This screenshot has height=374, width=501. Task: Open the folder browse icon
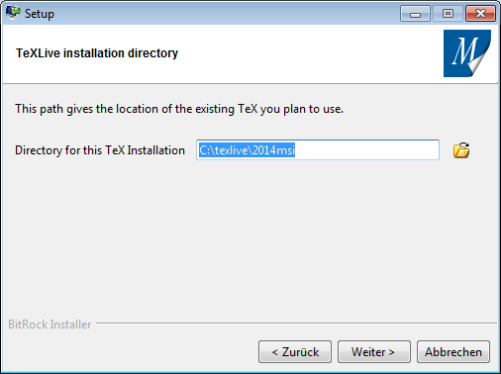point(461,150)
